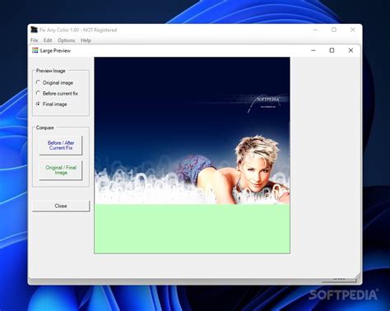This screenshot has height=311, width=390.
Task: Click the preview image of the woman
Action: (x=192, y=155)
